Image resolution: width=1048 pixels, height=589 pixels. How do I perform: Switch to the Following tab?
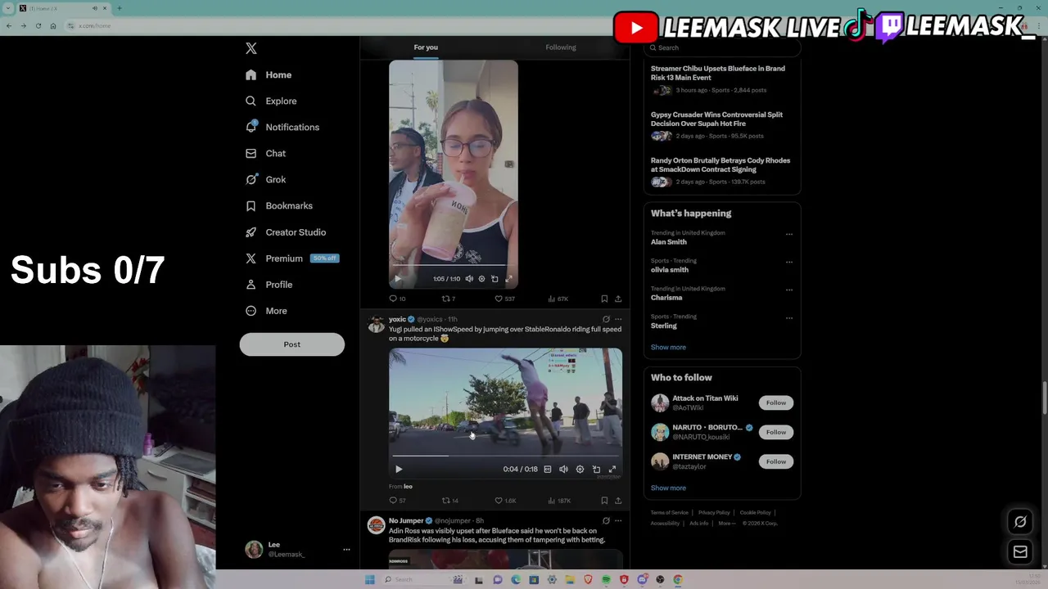pyautogui.click(x=561, y=47)
